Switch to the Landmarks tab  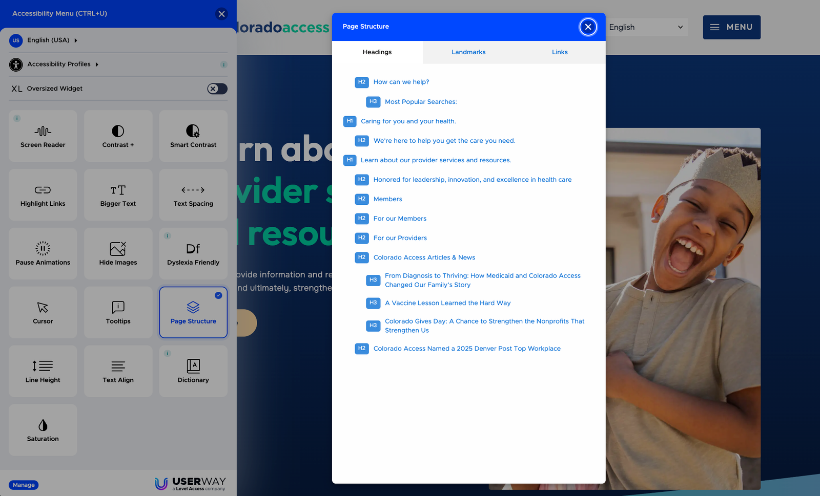468,52
